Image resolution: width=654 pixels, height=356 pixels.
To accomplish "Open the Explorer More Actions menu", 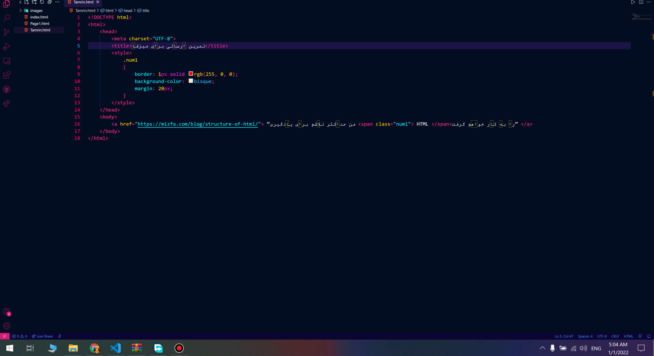I will point(57,2).
